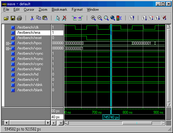Click the waveform horizontal scrollbar thumb

coord(137,123)
